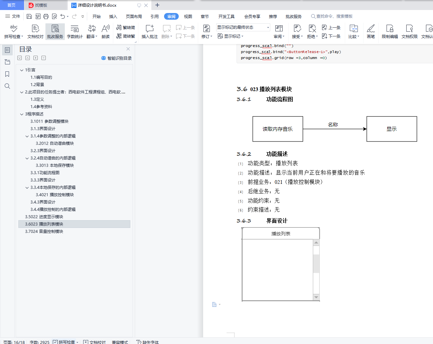Click the minus icon in 目录 toolbar
This screenshot has width=433, height=344.
pyautogui.click(x=43, y=58)
